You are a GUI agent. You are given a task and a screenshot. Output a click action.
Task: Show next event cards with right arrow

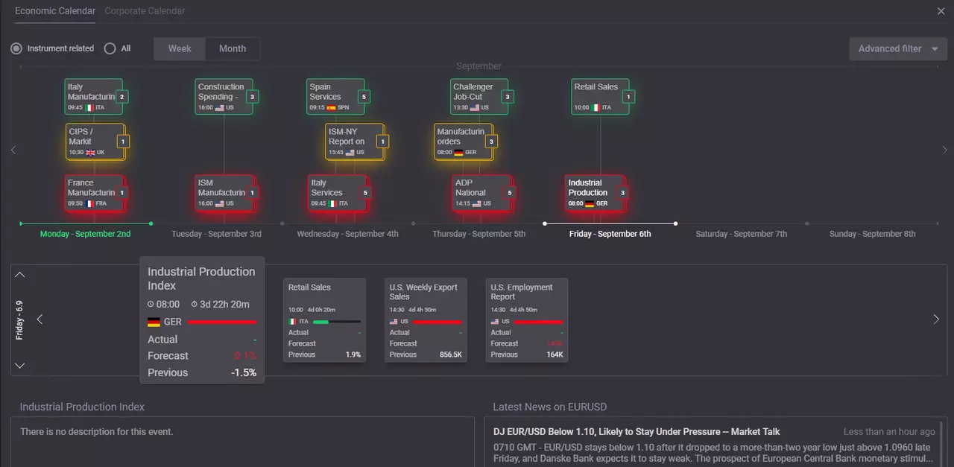tap(936, 320)
